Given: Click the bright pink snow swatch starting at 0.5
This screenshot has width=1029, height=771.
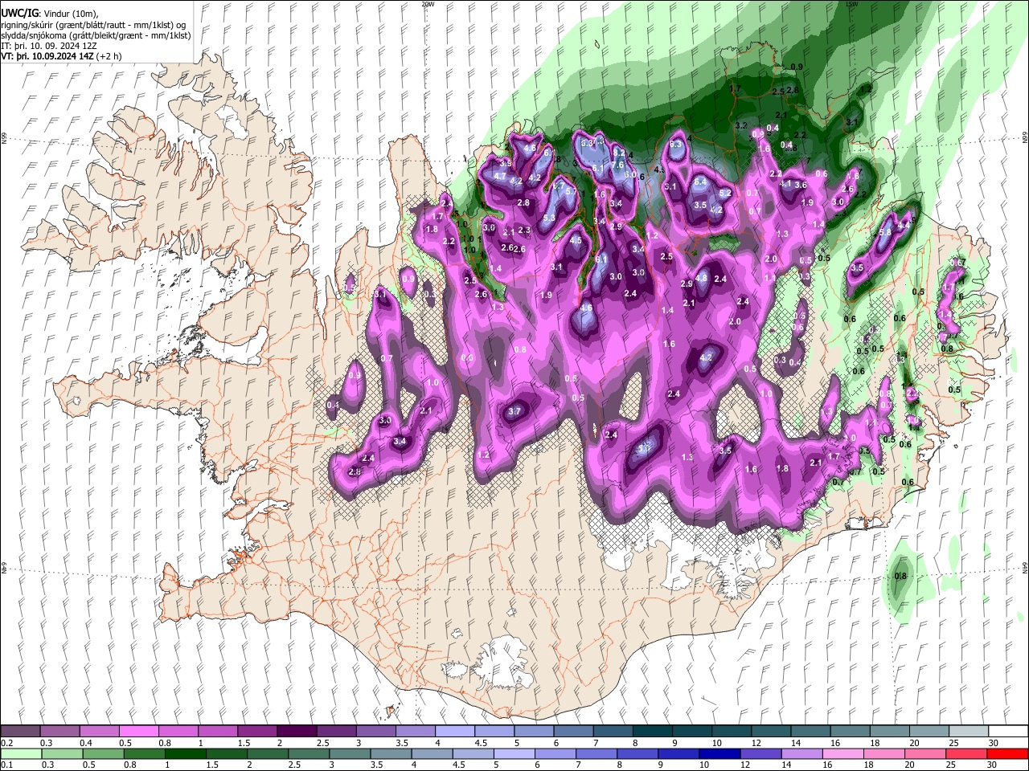Looking at the screenshot, I should pyautogui.click(x=138, y=732).
